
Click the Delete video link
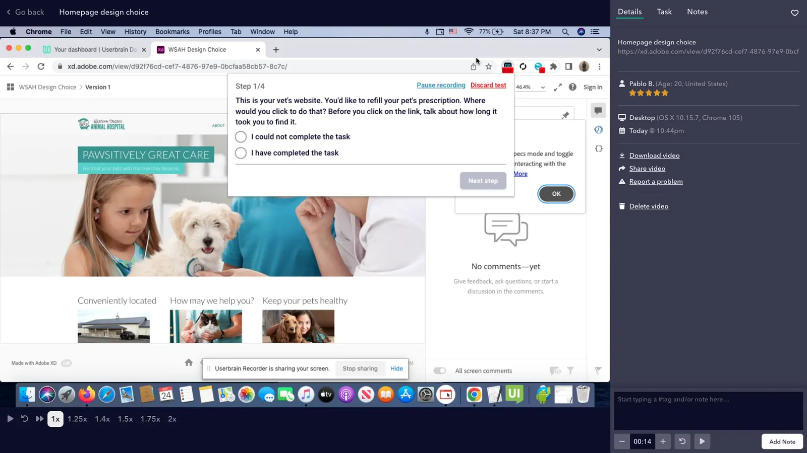tap(649, 206)
